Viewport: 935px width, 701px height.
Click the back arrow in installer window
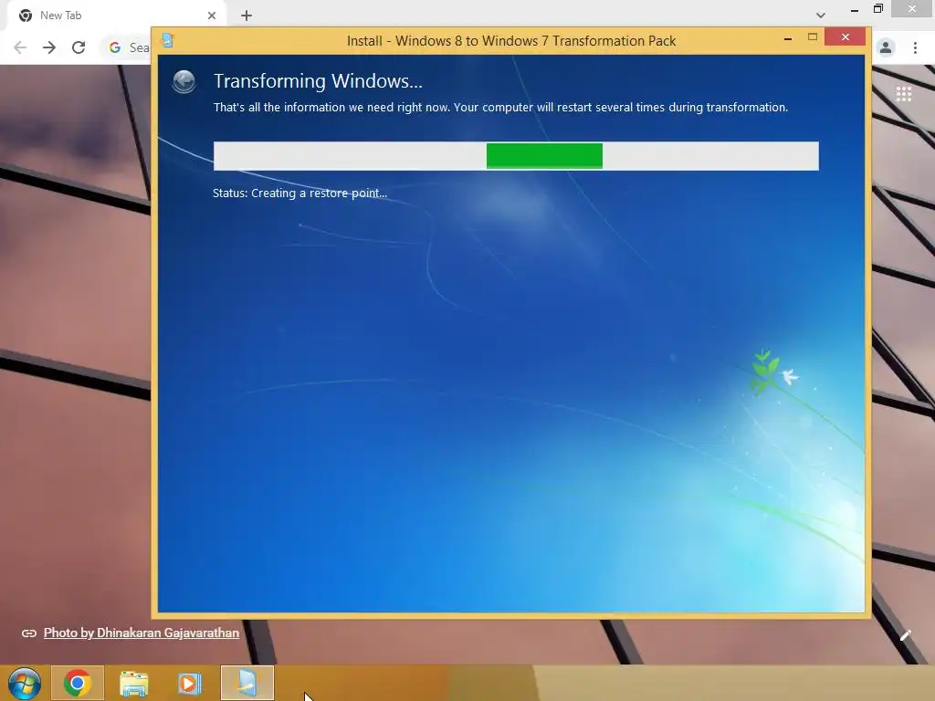184,81
